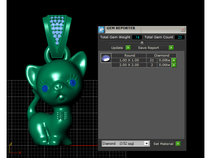Select the cat's right blue gem eye
Image resolution: width=211 pixels, height=158 pixels.
coord(73,83)
